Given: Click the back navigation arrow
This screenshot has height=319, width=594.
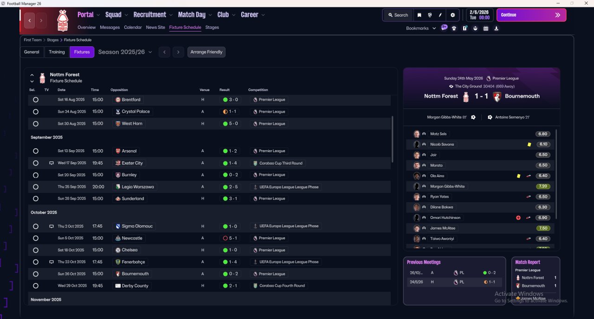Looking at the screenshot, I should (30, 20).
